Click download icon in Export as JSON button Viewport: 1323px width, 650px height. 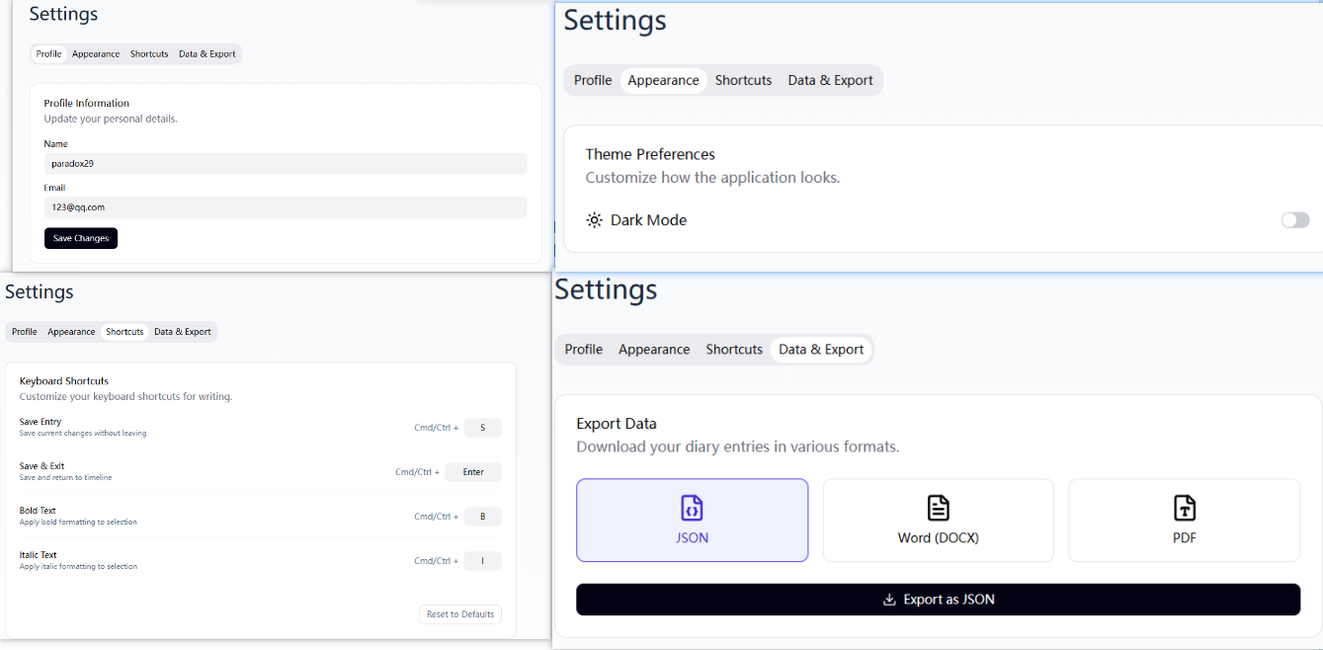coord(889,600)
